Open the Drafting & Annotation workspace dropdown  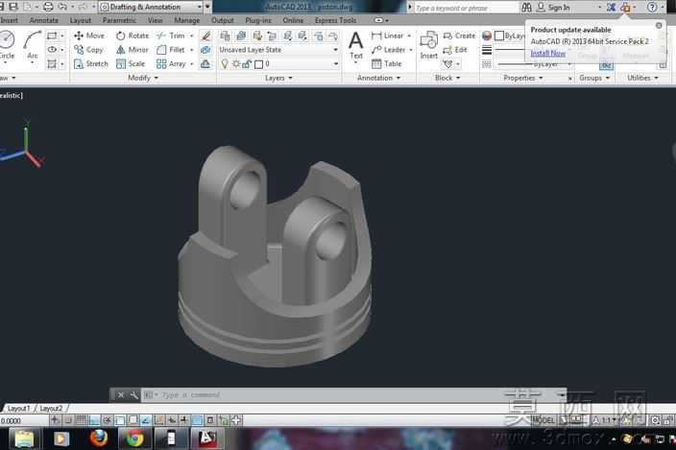pos(151,7)
